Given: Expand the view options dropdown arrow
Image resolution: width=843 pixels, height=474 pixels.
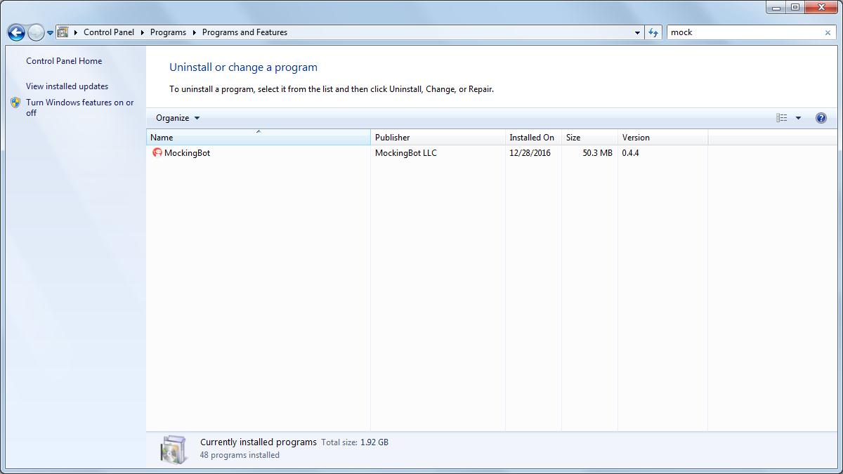Looking at the screenshot, I should [798, 118].
